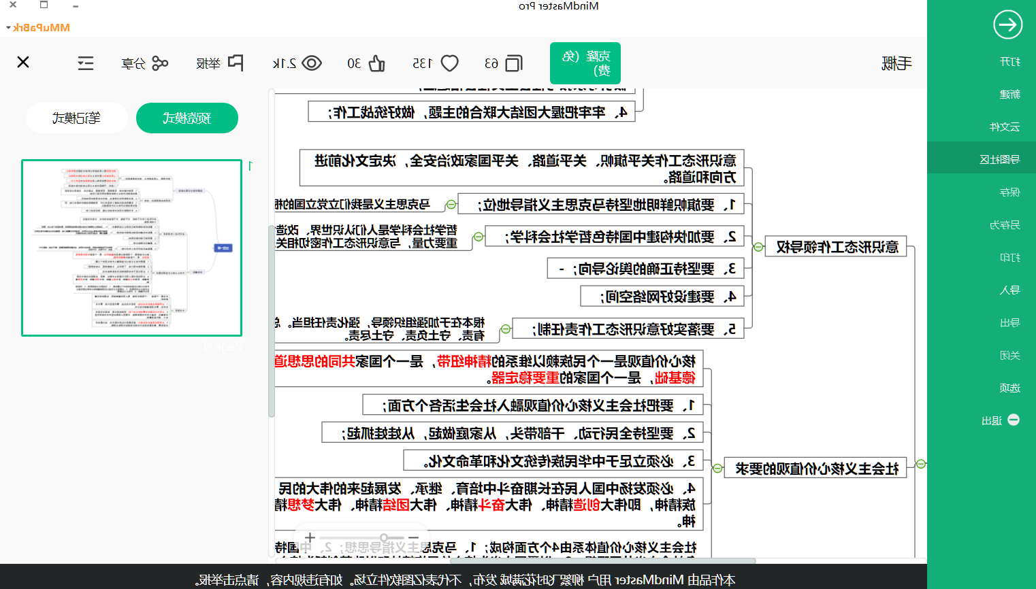Select node 3、要坚持正确的舆论导向
This screenshot has width=1036, height=589.
tap(646, 269)
